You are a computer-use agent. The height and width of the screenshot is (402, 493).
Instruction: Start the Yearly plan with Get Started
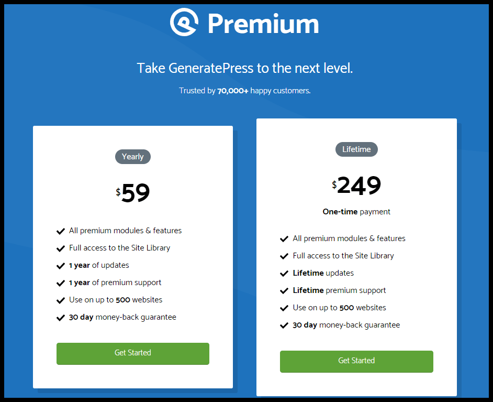[x=133, y=353]
